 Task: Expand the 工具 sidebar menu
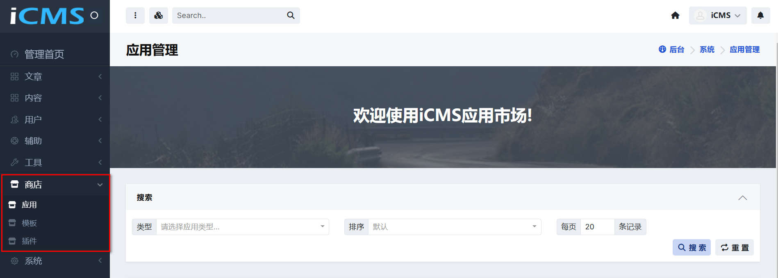click(x=55, y=162)
